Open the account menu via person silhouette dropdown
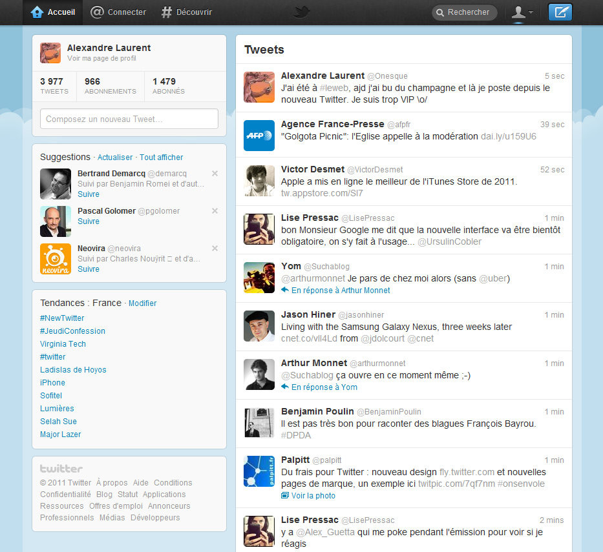603x552 pixels. tap(520, 12)
